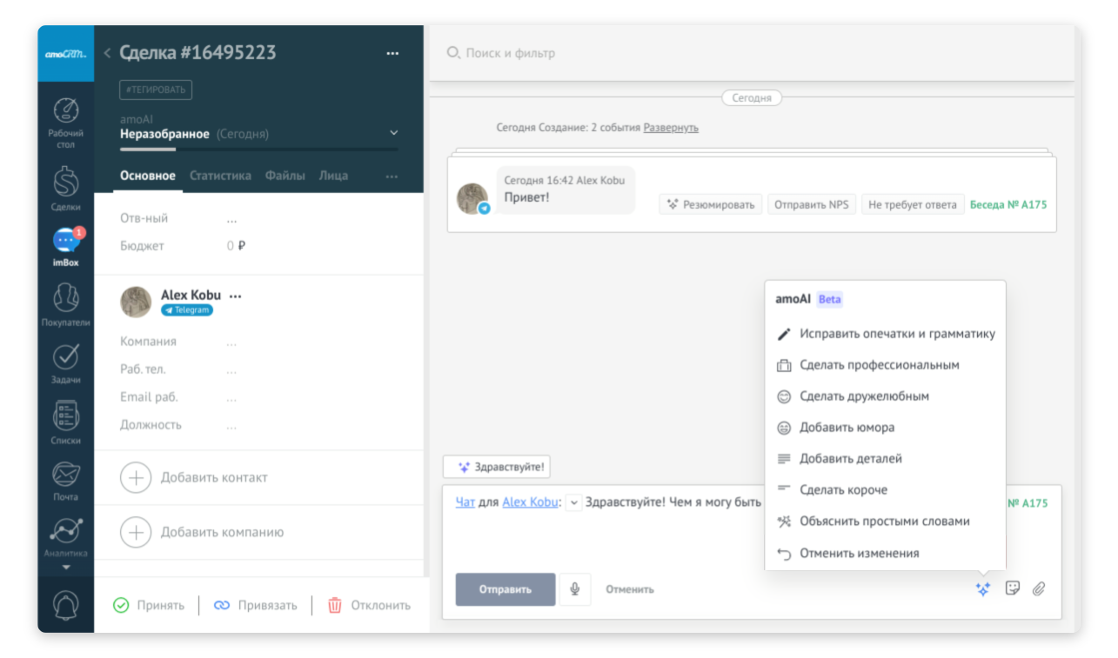Go to Задачи in the sidebar
Screen dimensions: 1118x658
[x=66, y=358]
